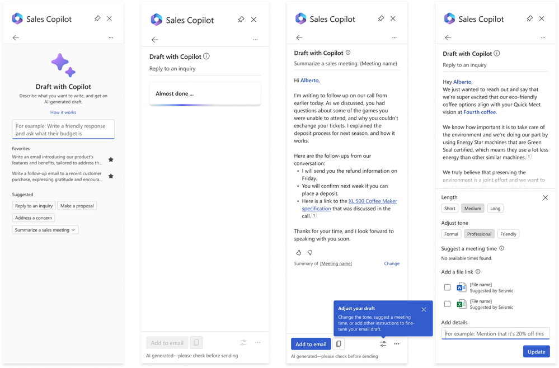Pin the meeting summary panel
559x368 pixels.
click(381, 18)
